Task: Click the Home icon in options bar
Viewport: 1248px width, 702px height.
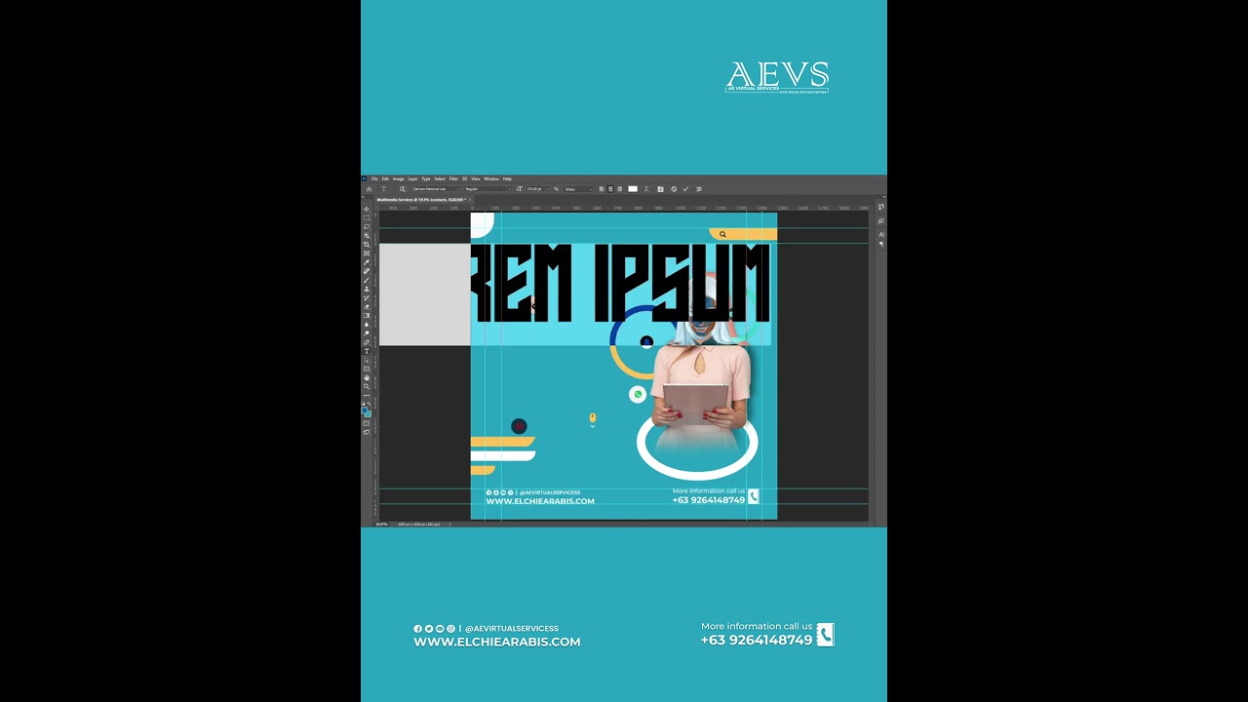Action: click(370, 189)
